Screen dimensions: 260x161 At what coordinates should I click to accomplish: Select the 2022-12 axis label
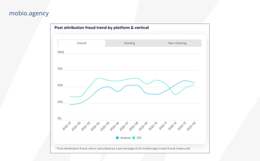[x=172, y=126]
